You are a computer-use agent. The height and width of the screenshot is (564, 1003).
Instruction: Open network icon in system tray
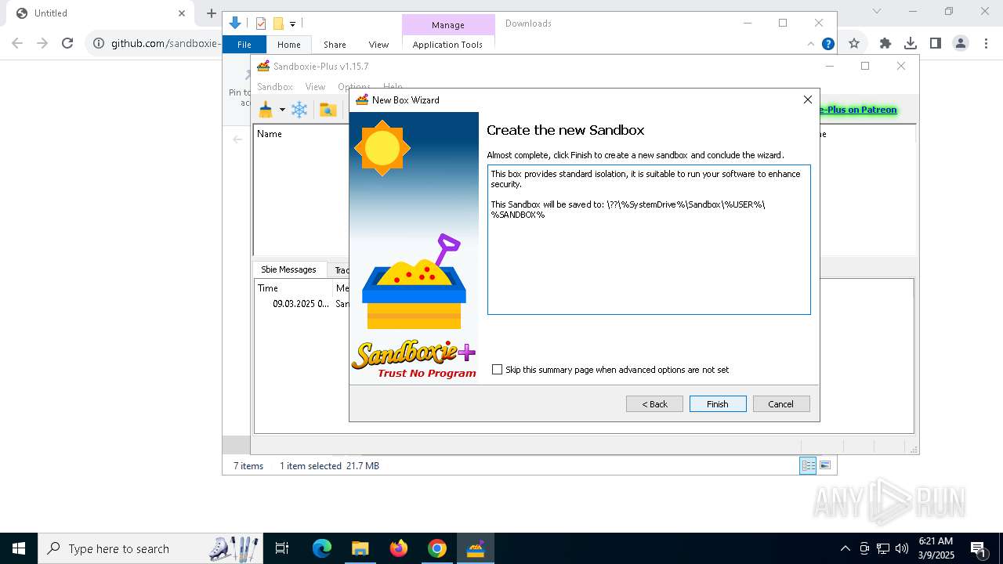click(x=883, y=548)
